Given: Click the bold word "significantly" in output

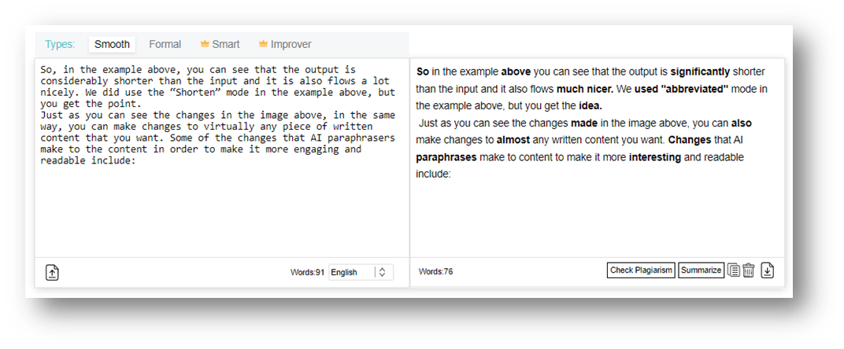Looking at the screenshot, I should (x=700, y=72).
